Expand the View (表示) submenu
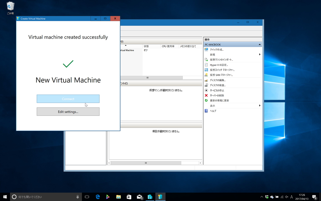 point(260,106)
